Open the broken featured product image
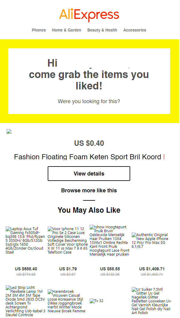 (x=9, y=131)
